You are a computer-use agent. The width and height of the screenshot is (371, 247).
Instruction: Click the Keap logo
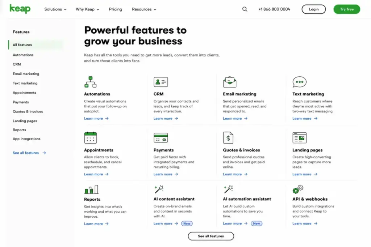20,9
